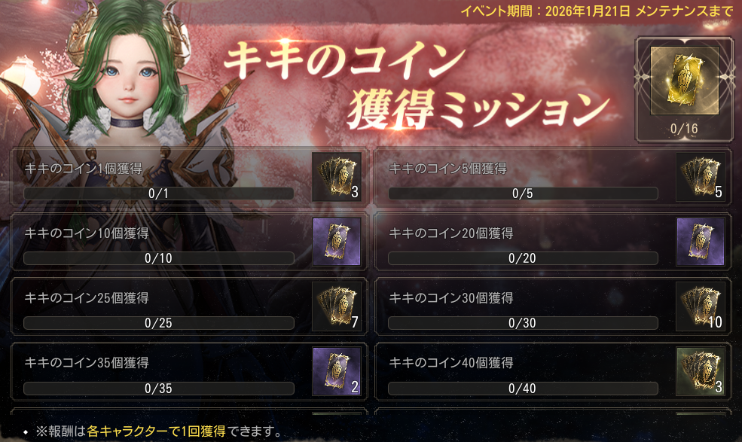Click the purple card reward for 20-coin mission
This screenshot has width=742, height=442.
click(701, 242)
